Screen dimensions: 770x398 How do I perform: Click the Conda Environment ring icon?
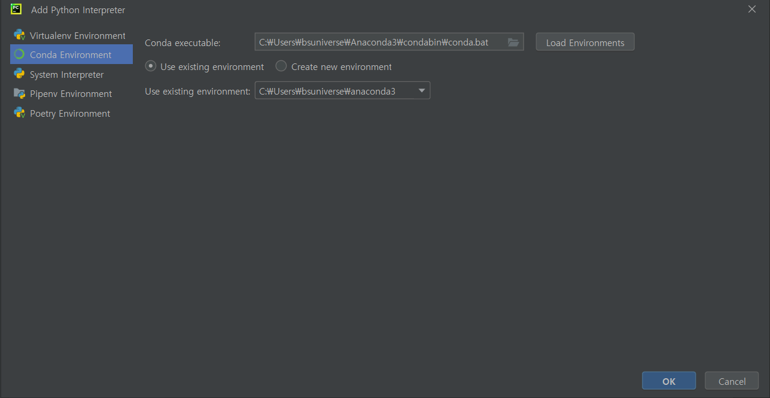[19, 54]
